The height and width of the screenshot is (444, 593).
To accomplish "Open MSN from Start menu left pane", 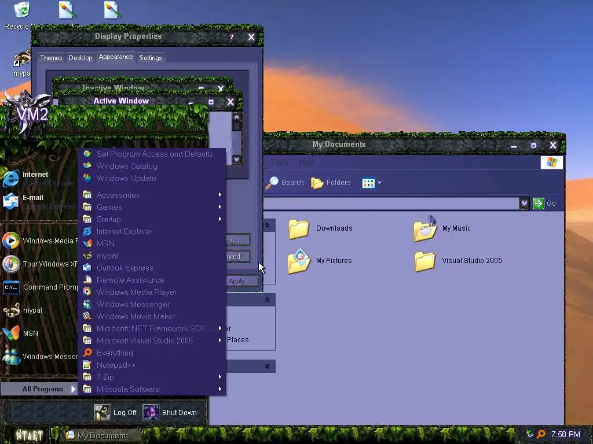I will coord(39,334).
